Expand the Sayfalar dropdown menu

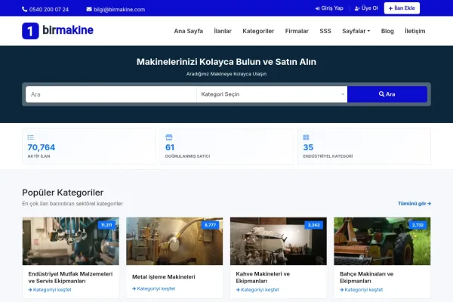tap(356, 31)
